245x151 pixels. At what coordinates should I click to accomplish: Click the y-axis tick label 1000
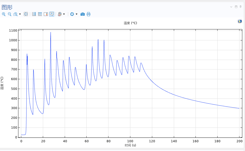(x=13, y=40)
